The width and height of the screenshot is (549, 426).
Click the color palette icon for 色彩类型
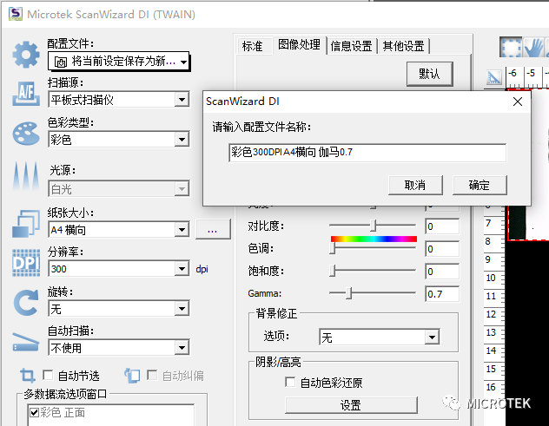coord(25,134)
